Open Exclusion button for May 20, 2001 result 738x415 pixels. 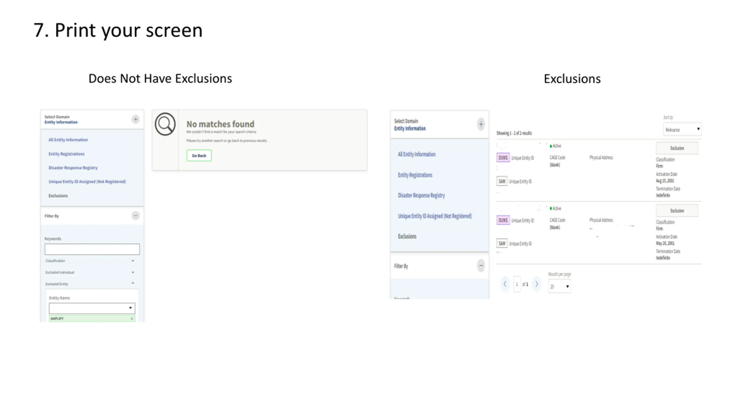[677, 211]
